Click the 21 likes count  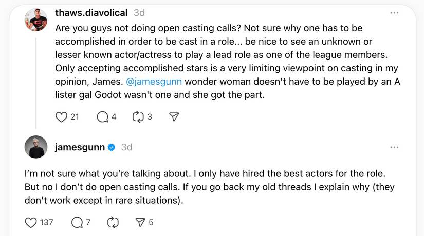pos(75,117)
